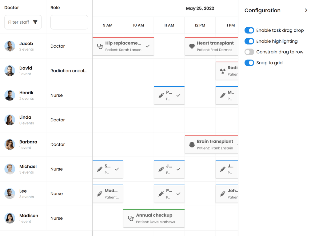The height and width of the screenshot is (236, 315).
Task: Turn off Enable highlighting switch
Action: [249, 41]
